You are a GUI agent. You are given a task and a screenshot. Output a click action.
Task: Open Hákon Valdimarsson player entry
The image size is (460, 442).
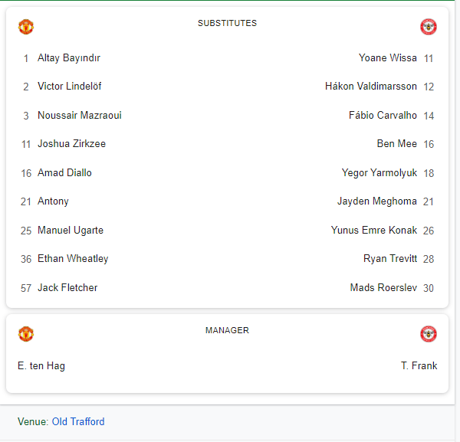(x=371, y=86)
